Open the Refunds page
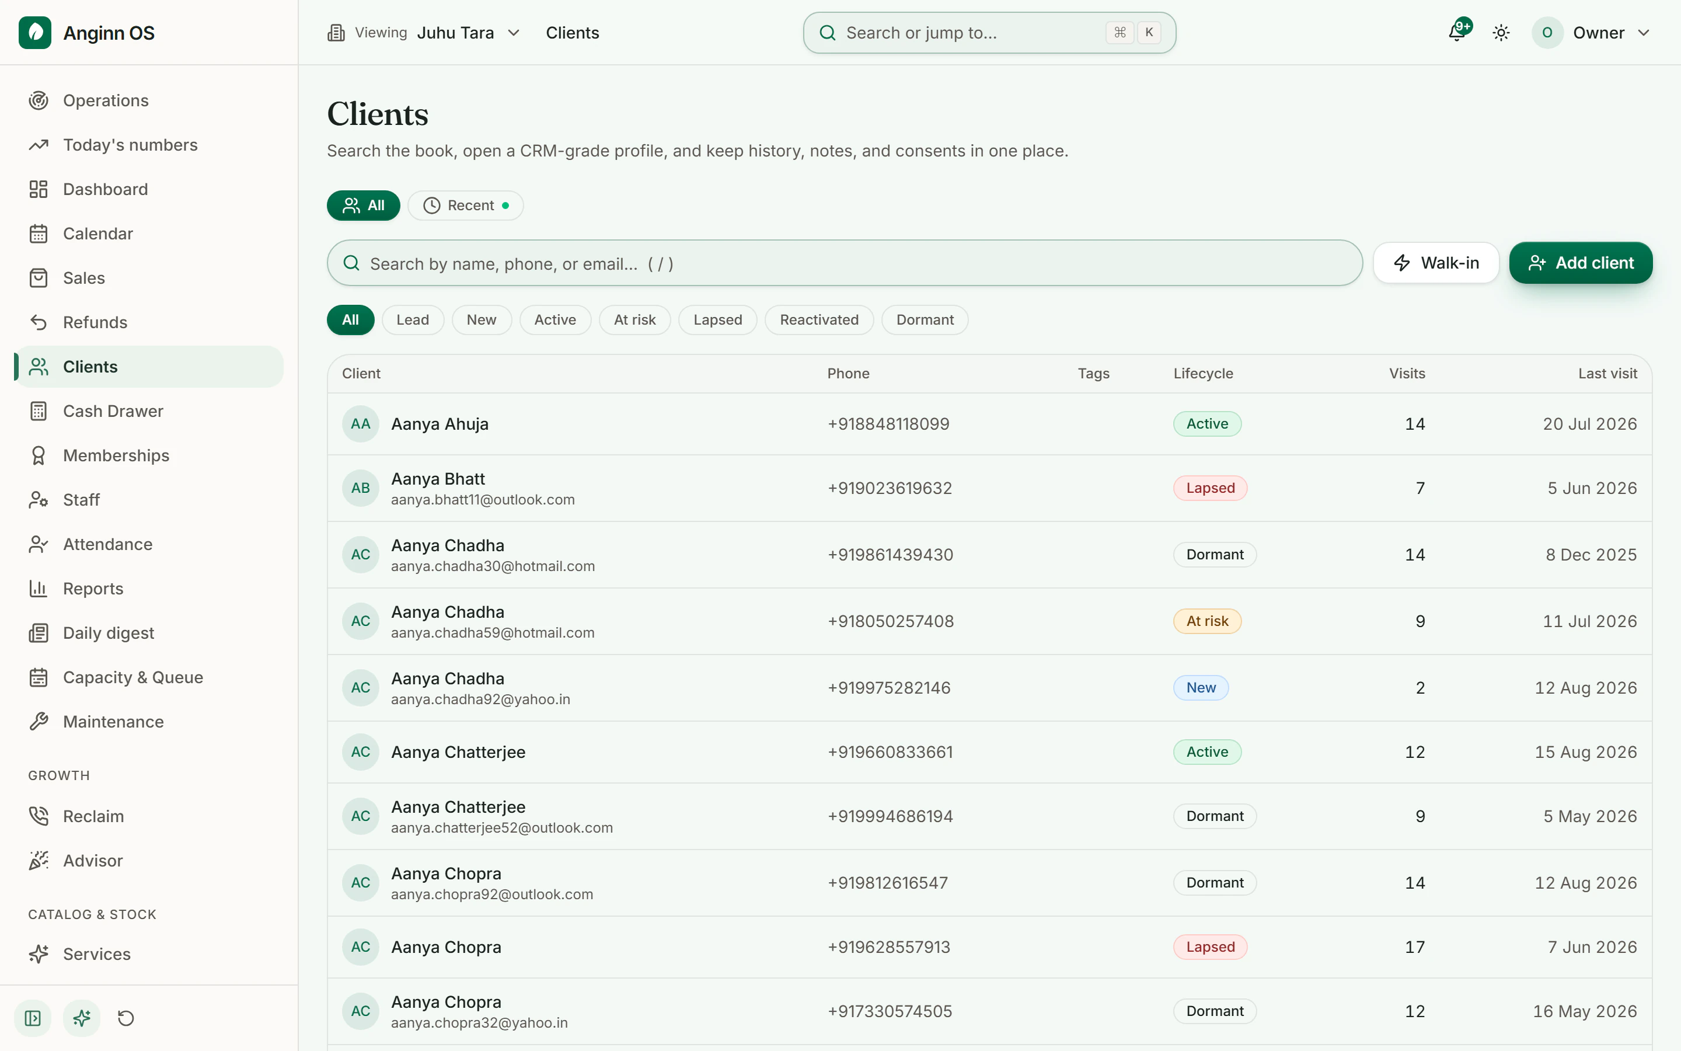1681x1051 pixels. pos(149,322)
